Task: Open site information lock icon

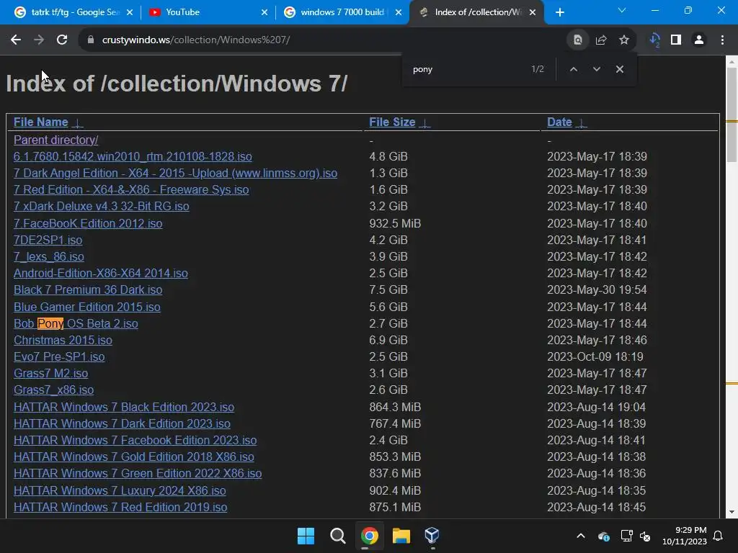Action: (x=91, y=40)
